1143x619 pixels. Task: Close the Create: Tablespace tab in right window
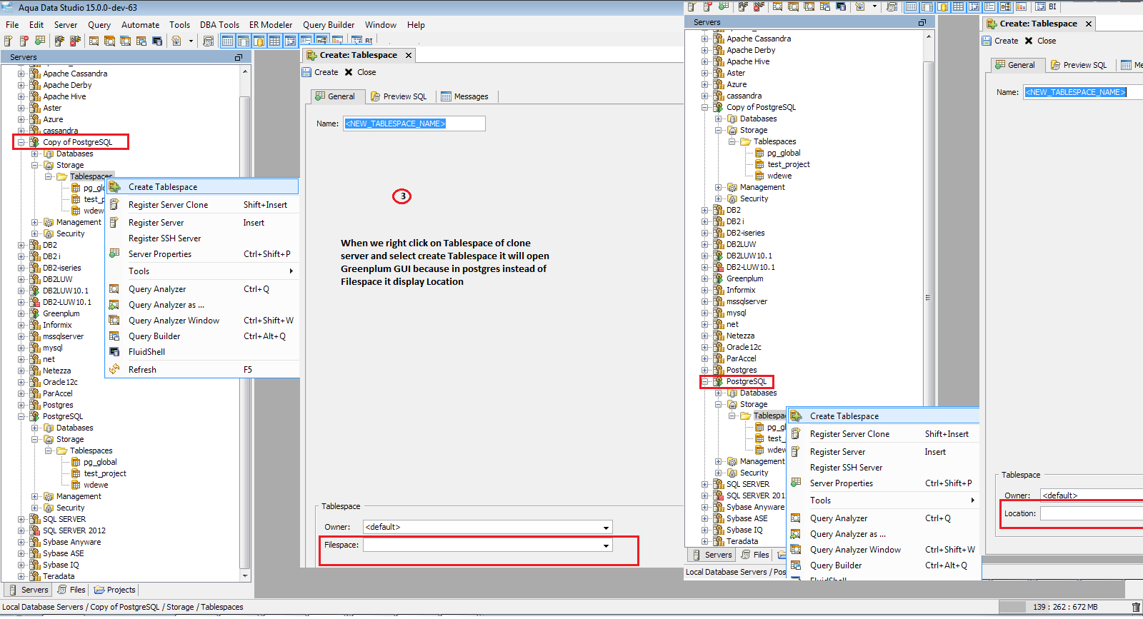point(1089,24)
